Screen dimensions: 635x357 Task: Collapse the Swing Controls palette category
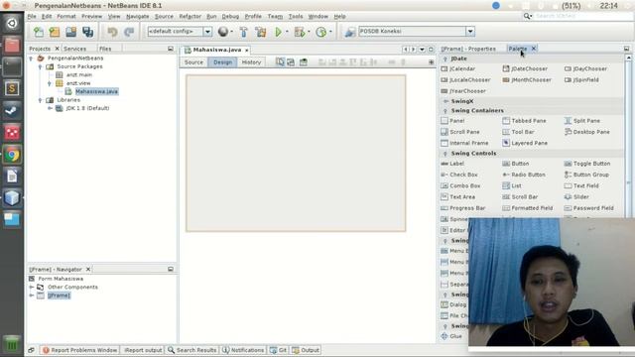[445, 154]
